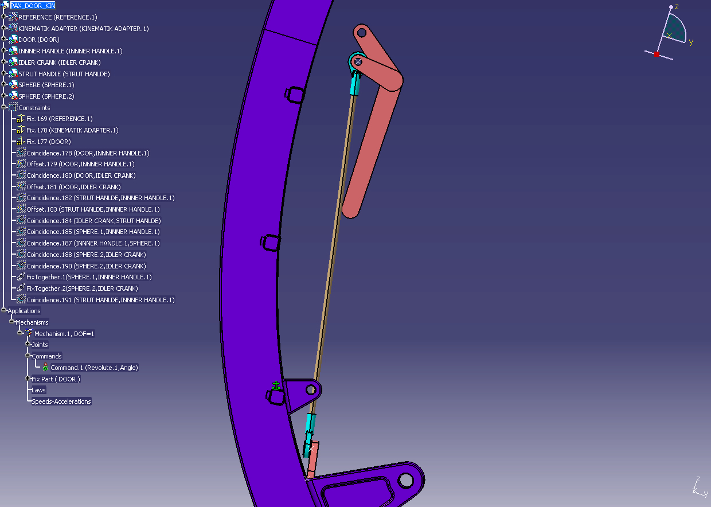Click the Offset.181 constraint icon

(21, 186)
